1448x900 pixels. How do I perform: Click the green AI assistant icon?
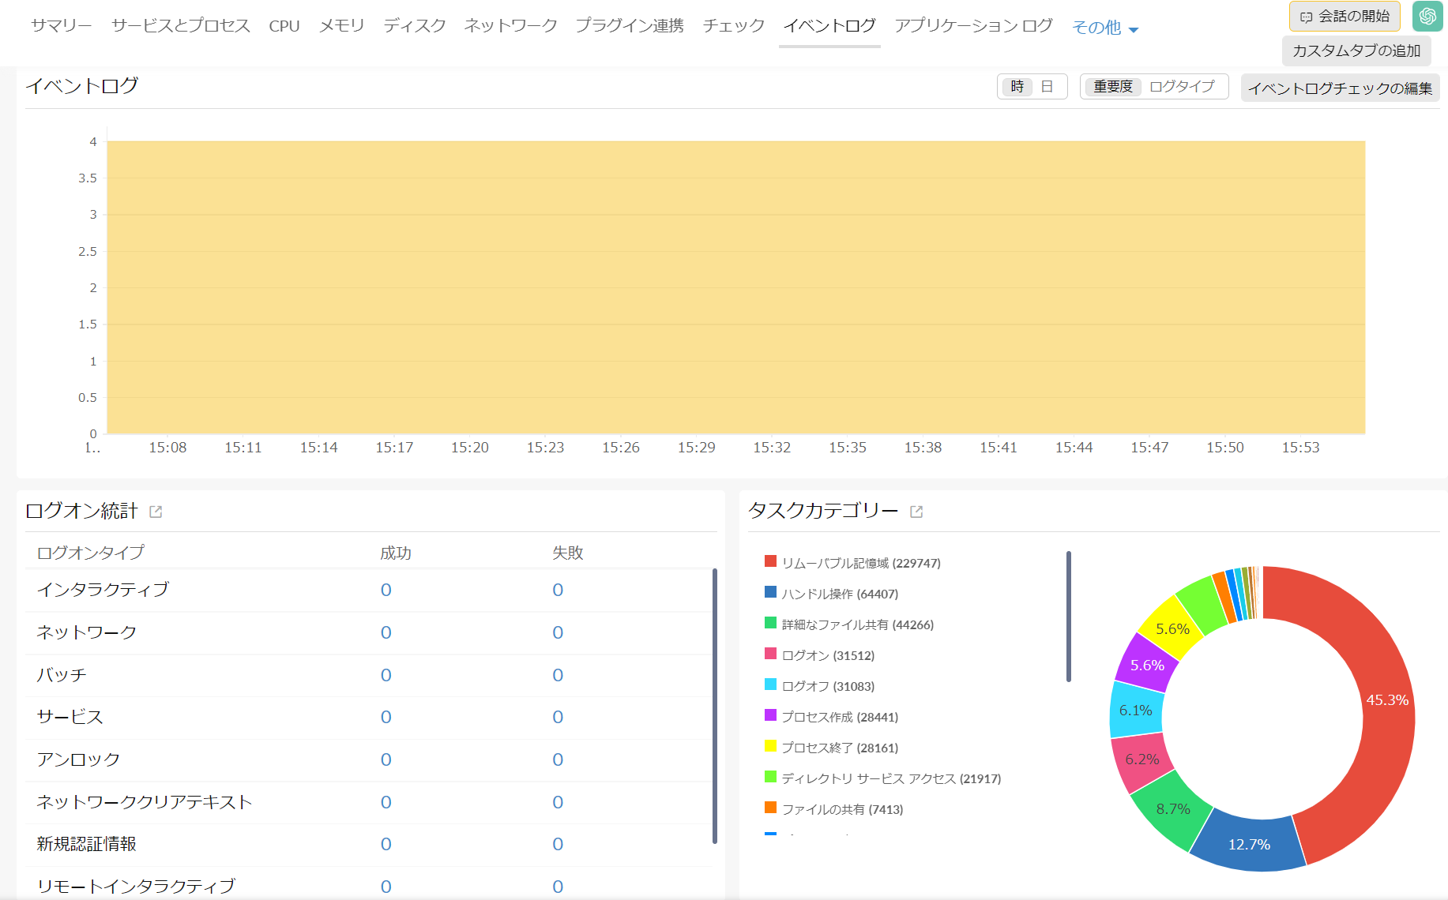click(1427, 16)
